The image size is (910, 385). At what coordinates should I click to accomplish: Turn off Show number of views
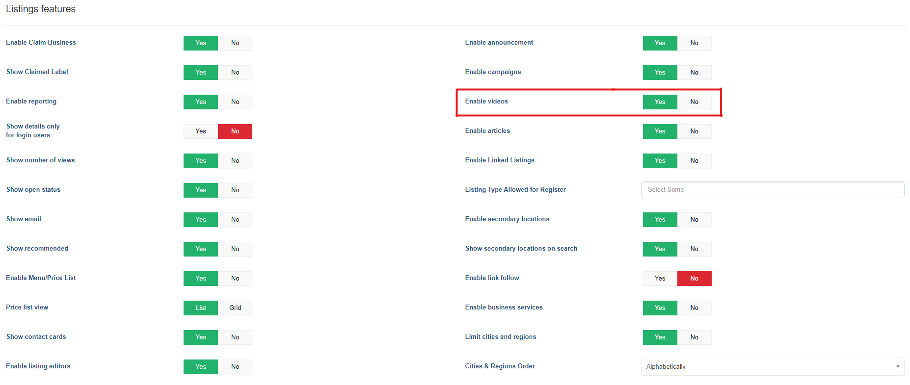tap(235, 161)
